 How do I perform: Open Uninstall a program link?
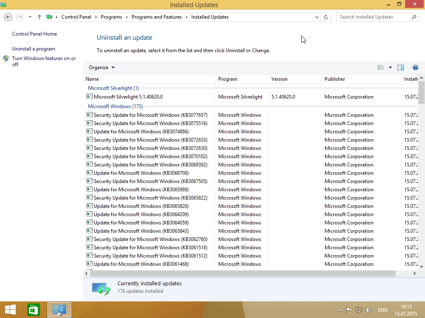pyautogui.click(x=33, y=49)
